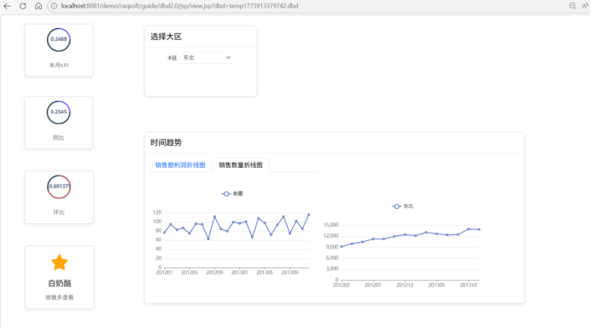This screenshot has width=591, height=328.
Task: Click the 201201 axis label
Action: (x=164, y=273)
